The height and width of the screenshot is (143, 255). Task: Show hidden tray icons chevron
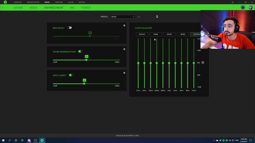point(214,140)
